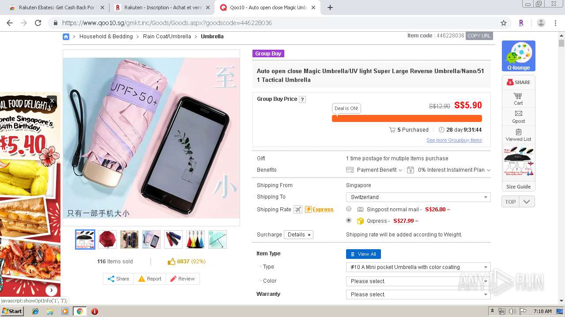The height and width of the screenshot is (317, 565).
Task: Click the Rakuten extension icon
Action: click(521, 23)
